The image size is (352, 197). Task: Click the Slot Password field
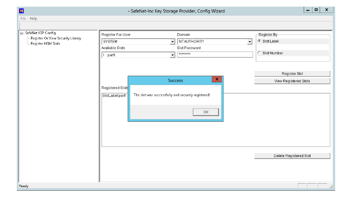[x=215, y=54]
